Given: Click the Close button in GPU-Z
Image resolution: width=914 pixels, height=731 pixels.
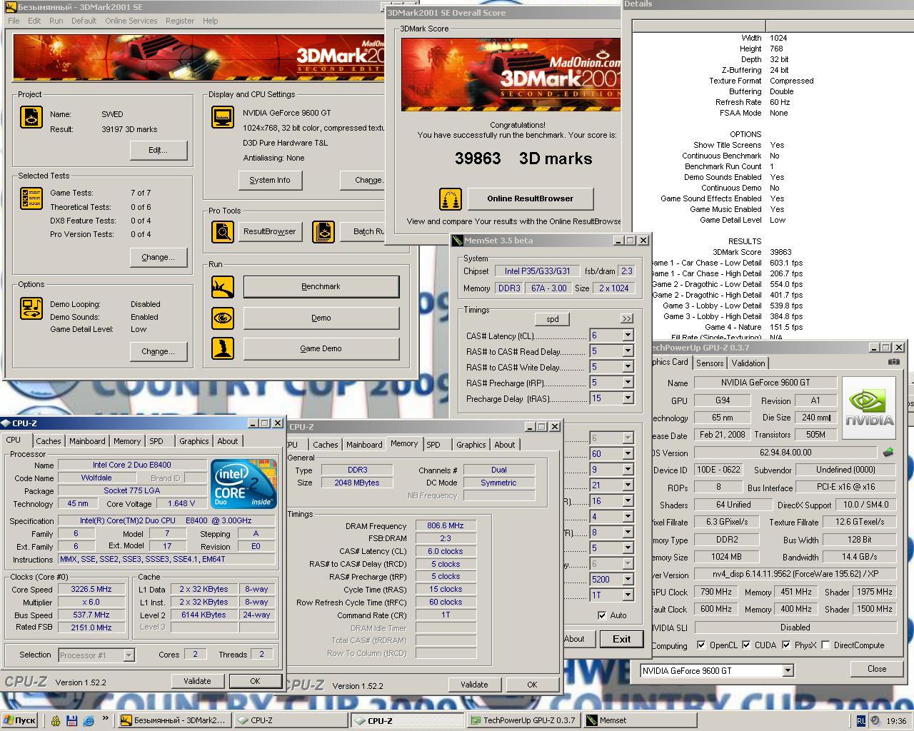Looking at the screenshot, I should 877,669.
